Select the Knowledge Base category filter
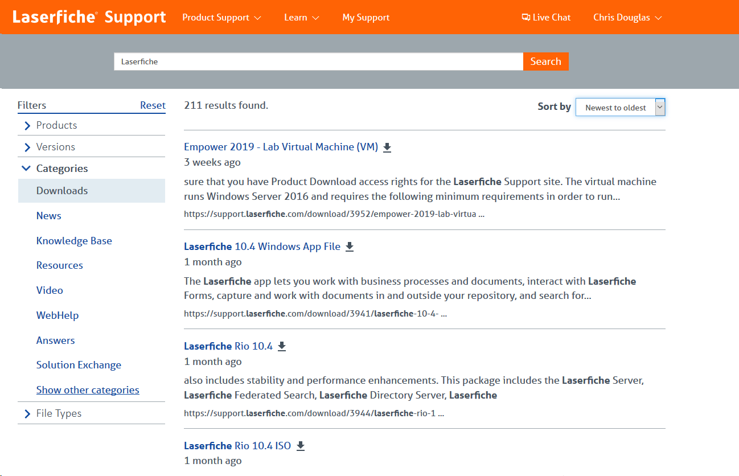Image resolution: width=739 pixels, height=476 pixels. pos(74,241)
